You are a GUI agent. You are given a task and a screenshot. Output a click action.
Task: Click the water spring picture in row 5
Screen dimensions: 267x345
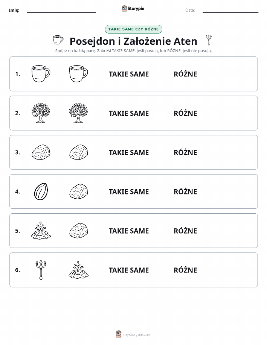41,230
